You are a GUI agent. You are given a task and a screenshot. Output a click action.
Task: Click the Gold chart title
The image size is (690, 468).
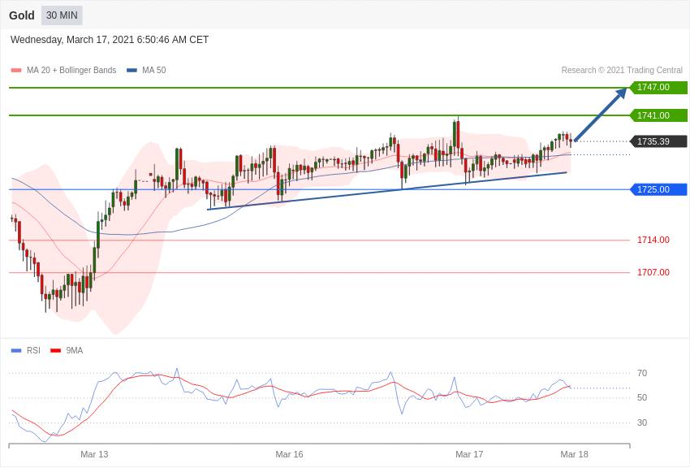(22, 15)
